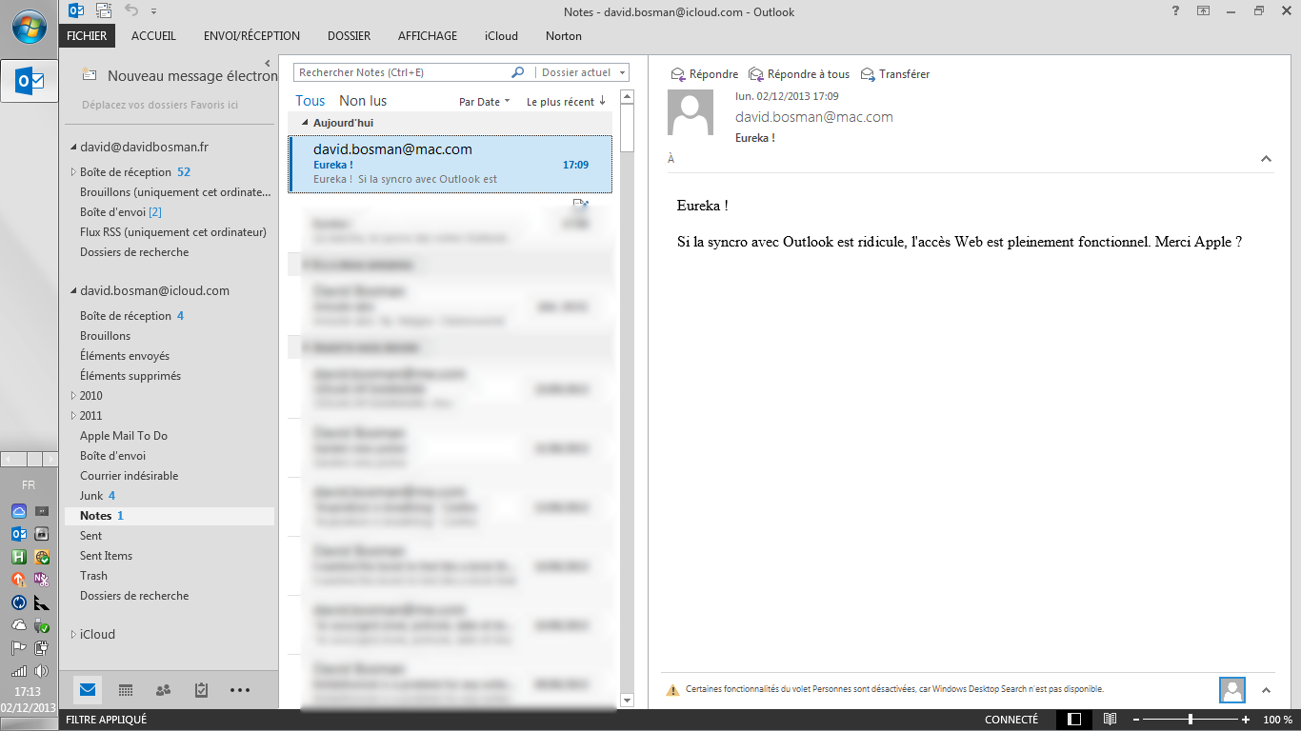Viewport: 1301px width, 731px height.
Task: Open the Dossier actuel search scope dropdown
Action: click(x=581, y=72)
